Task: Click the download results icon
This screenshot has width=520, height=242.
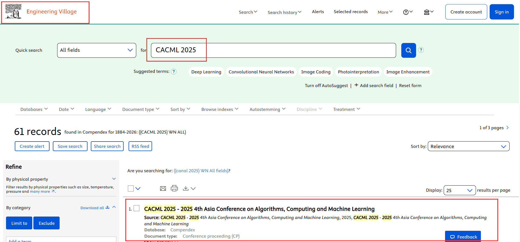Action: click(x=186, y=188)
